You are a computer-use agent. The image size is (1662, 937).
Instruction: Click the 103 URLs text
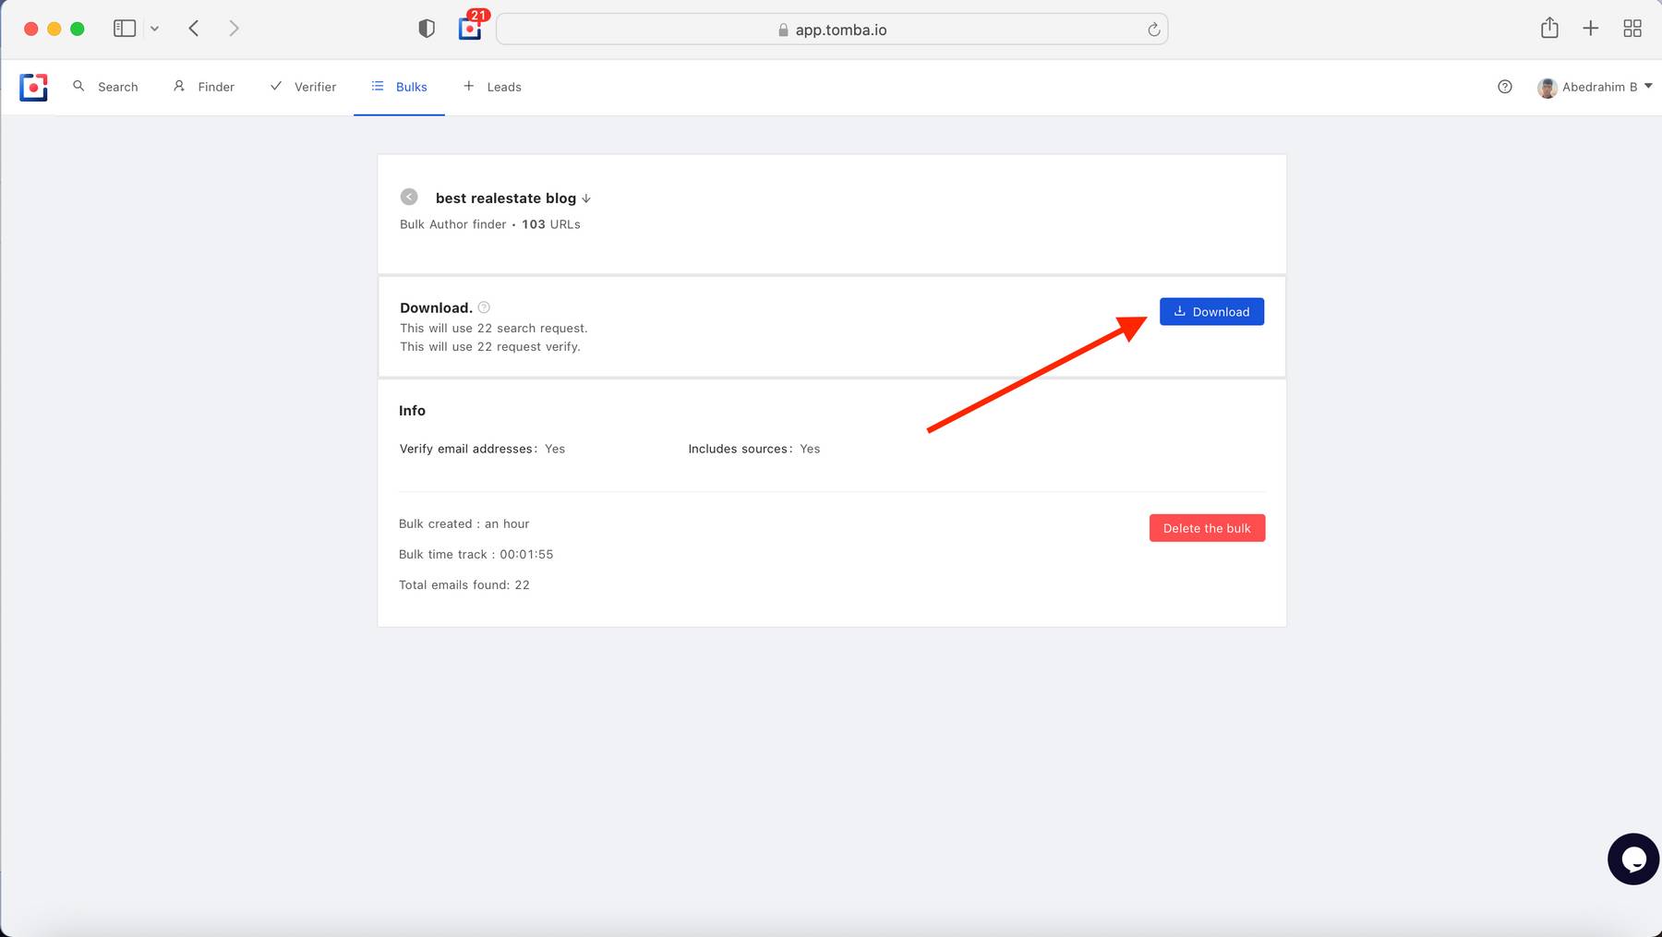coord(551,224)
